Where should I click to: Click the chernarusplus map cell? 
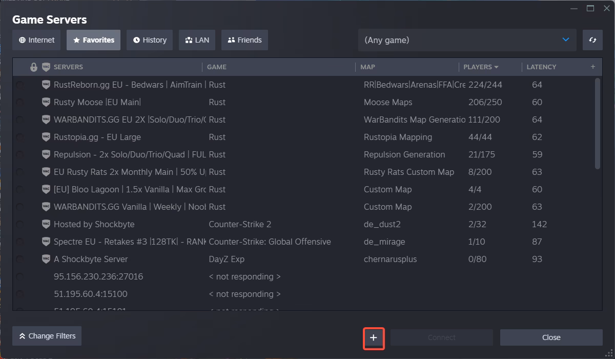[391, 259]
